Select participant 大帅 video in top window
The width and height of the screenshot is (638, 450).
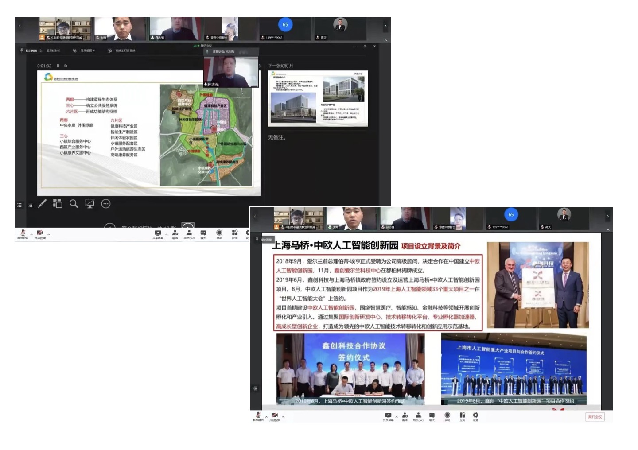coord(121,29)
